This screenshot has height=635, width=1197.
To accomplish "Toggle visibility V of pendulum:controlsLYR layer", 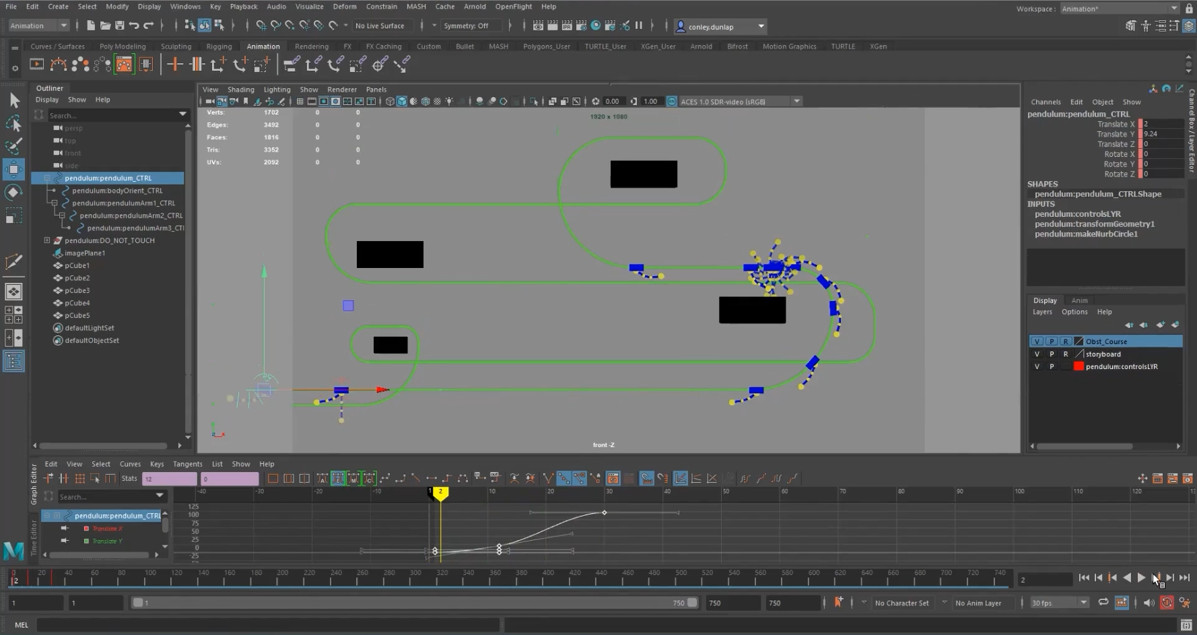I will (x=1037, y=367).
